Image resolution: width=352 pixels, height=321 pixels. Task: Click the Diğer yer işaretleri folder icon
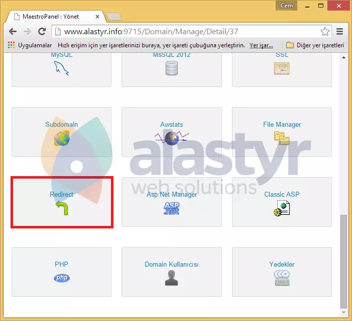(x=290, y=45)
